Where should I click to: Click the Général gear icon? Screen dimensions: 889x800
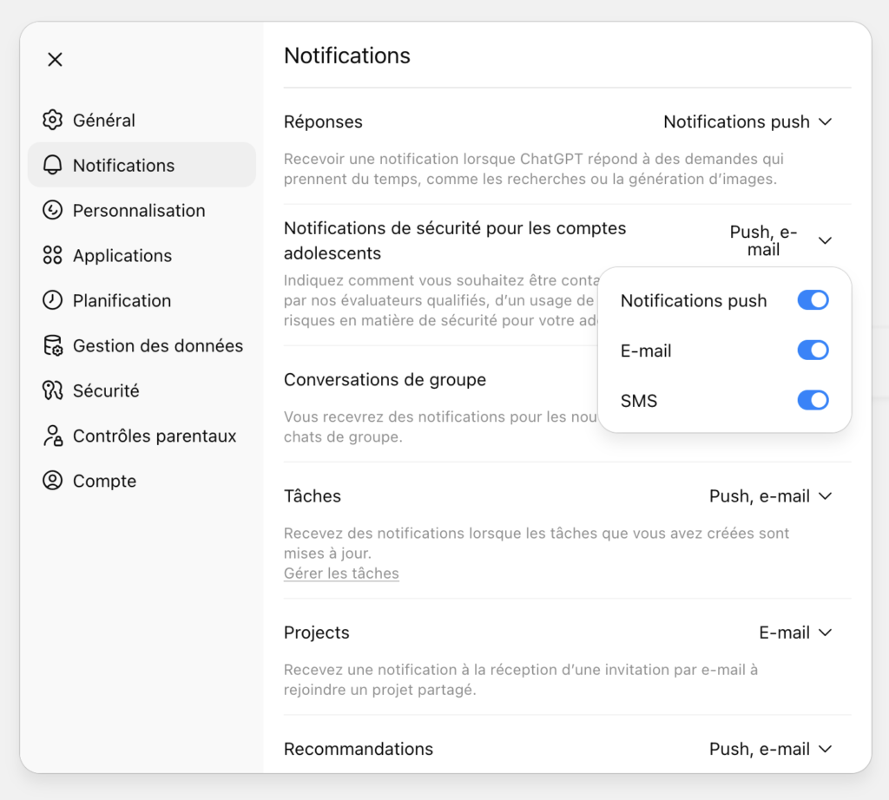coord(53,121)
